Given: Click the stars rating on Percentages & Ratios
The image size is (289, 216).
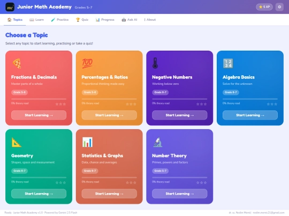Looking at the screenshot, I should tap(131, 104).
